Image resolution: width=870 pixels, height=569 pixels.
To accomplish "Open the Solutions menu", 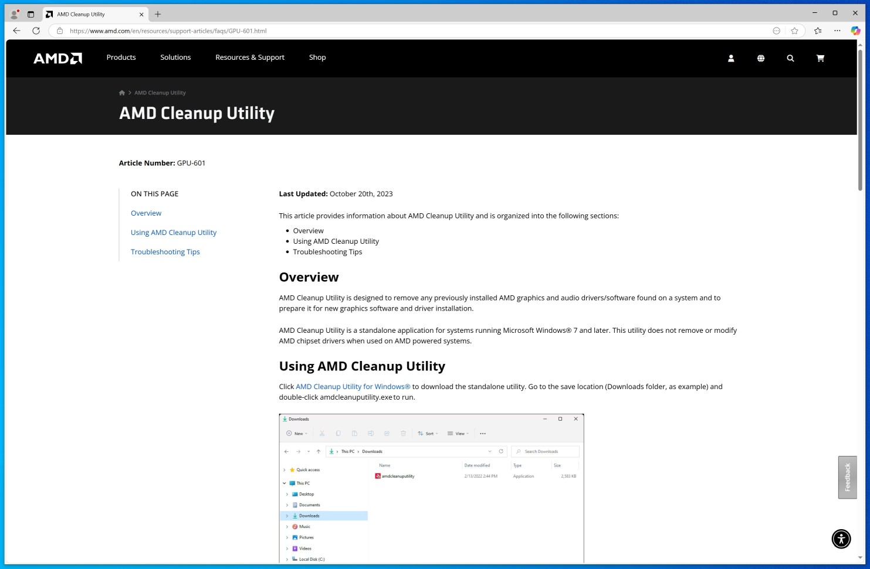I will 175,57.
